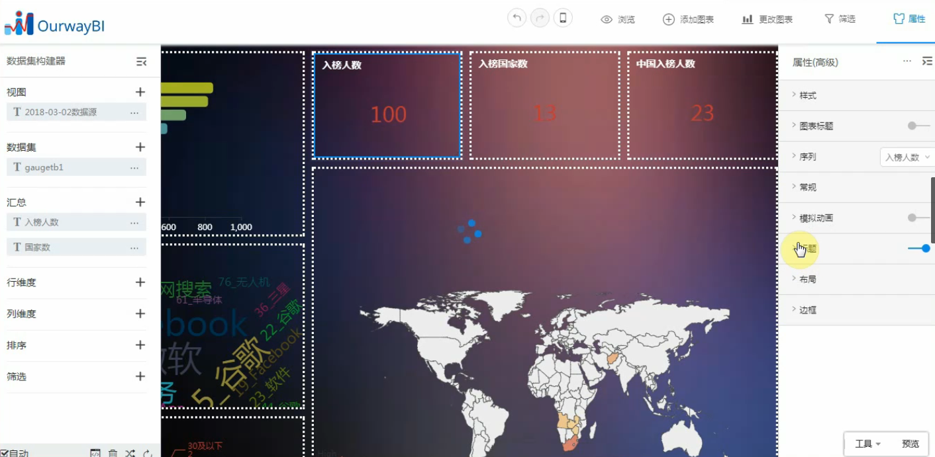Viewport: 935px width, 457px height.
Task: Select the 属性 properties tab
Action: pyautogui.click(x=909, y=19)
